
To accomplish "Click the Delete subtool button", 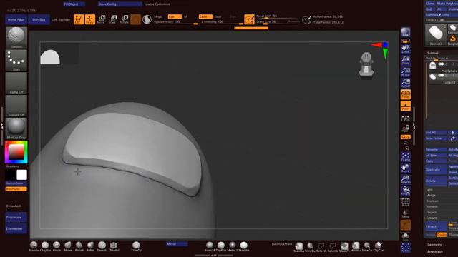I will click(436, 181).
